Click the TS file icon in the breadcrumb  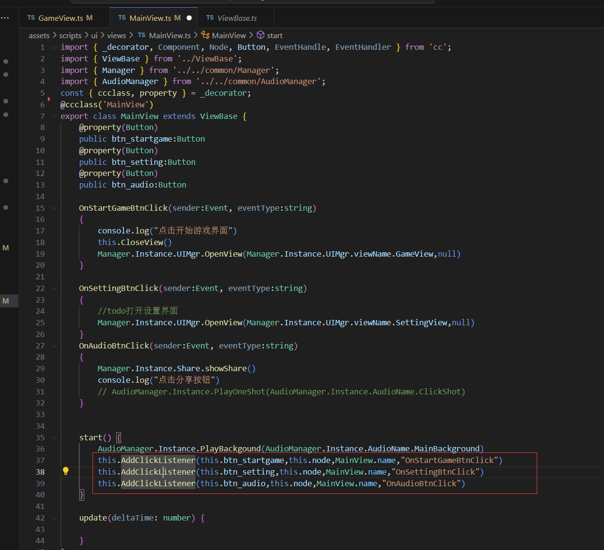(x=141, y=35)
